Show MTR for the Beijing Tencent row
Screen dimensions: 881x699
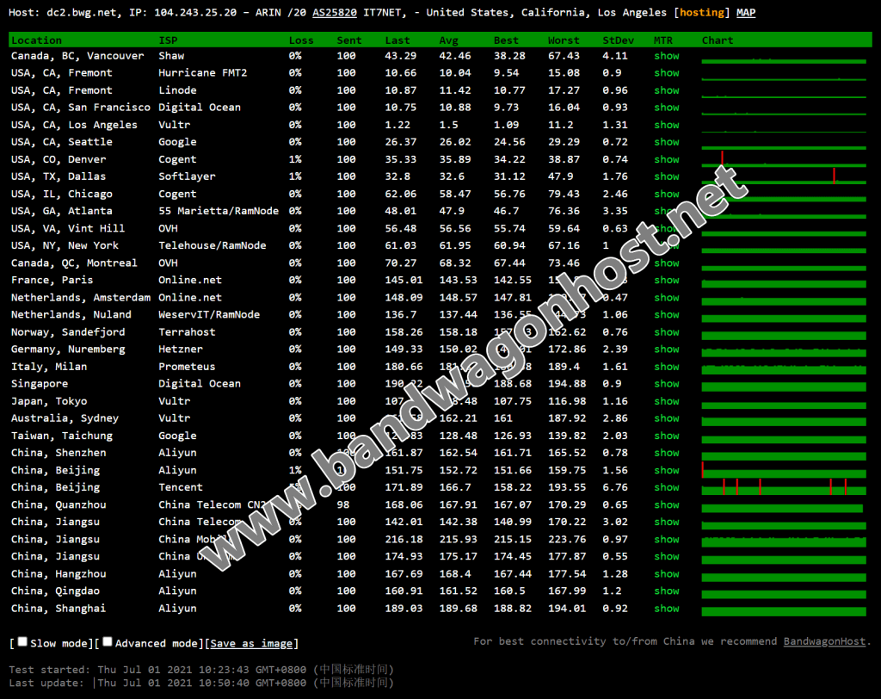(667, 487)
